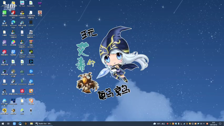Open the red Sogou tray icon
This screenshot has height=126, width=224.
[207, 124]
